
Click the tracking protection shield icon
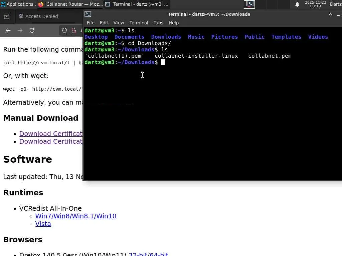click(64, 30)
